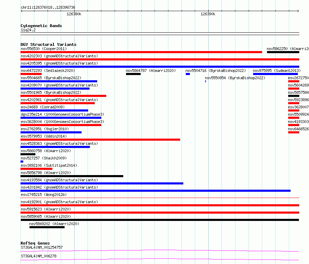Open nsv5550854 (ByrskaBishop2022) variant label
This screenshot has width=309, height=264.
coord(235,78)
